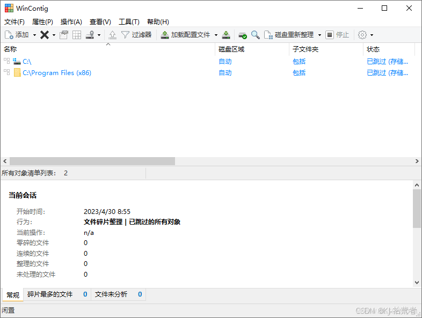Click the 添加 add-file icon
Screen dimensions: 422x318
coord(9,35)
